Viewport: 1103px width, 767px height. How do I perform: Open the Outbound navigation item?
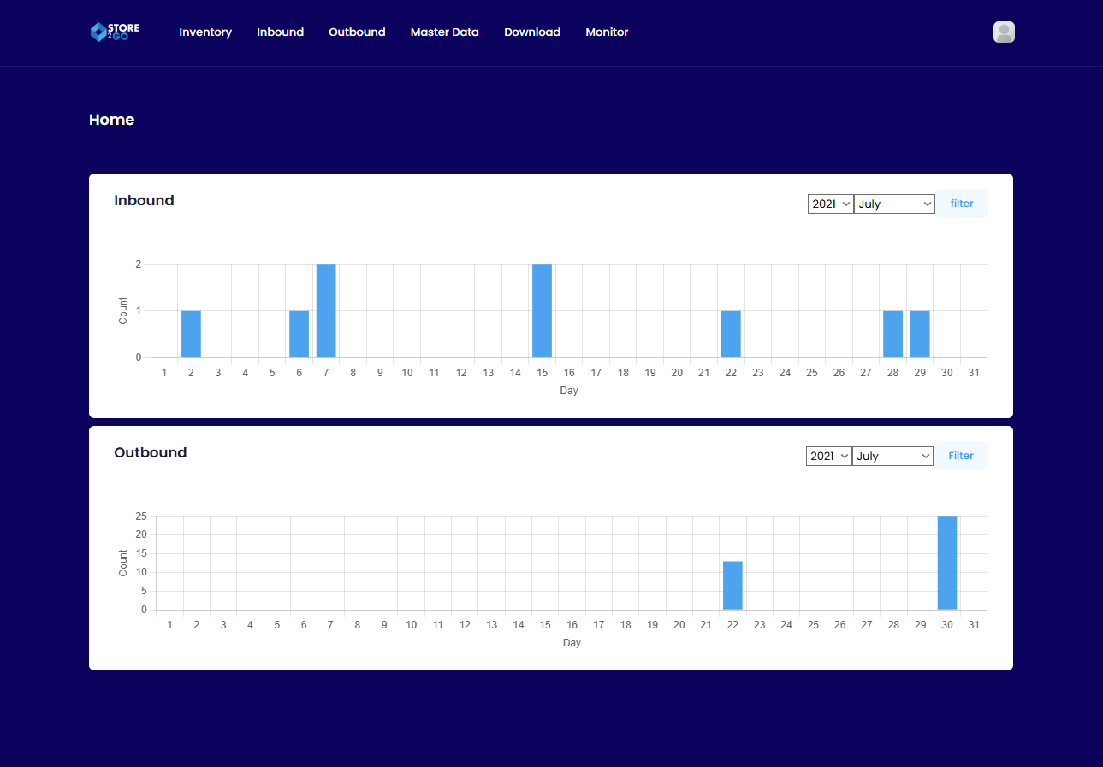357,32
